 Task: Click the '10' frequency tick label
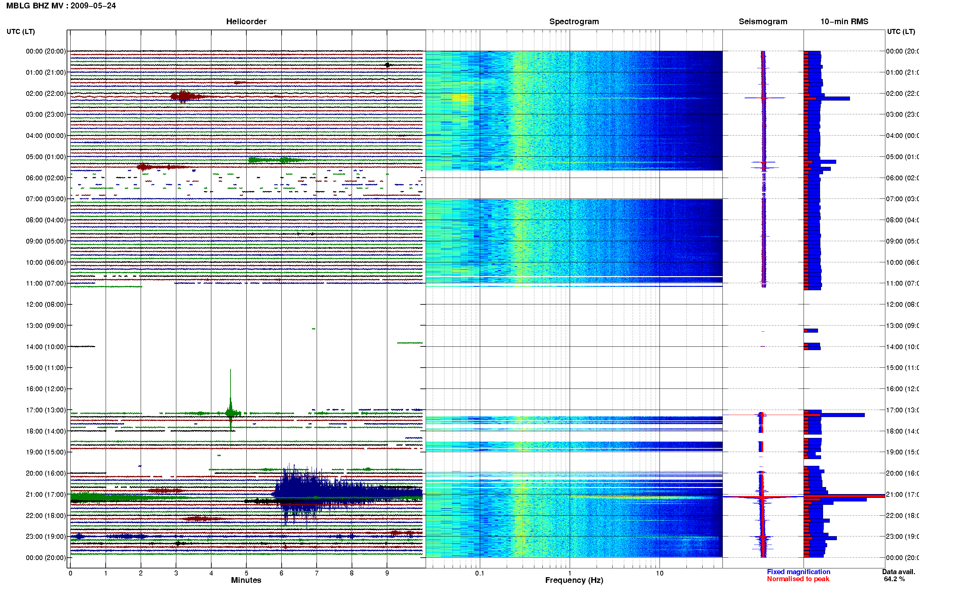tap(659, 573)
